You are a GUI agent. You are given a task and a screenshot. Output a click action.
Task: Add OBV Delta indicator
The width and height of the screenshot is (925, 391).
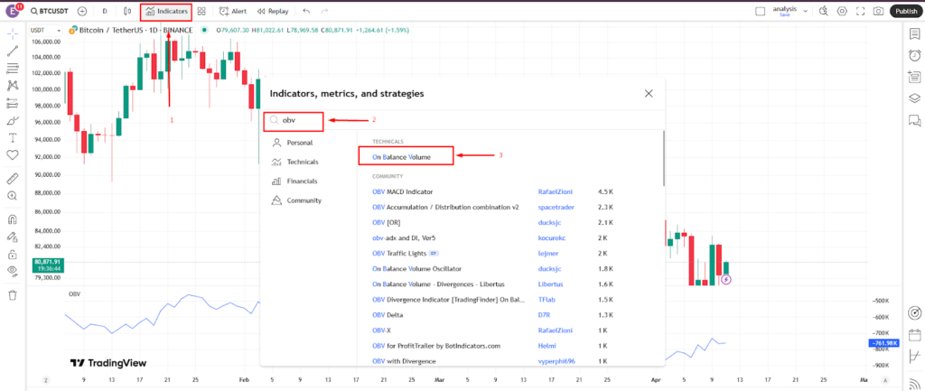387,315
